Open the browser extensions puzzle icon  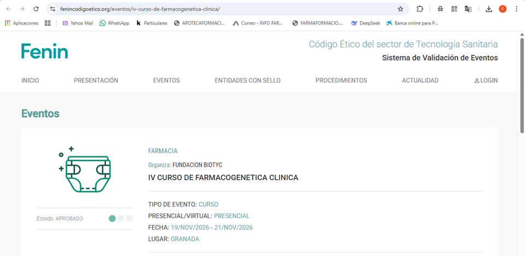420,9
